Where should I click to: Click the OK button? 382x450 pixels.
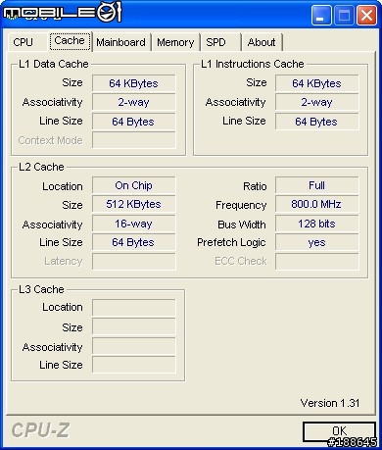339,432
